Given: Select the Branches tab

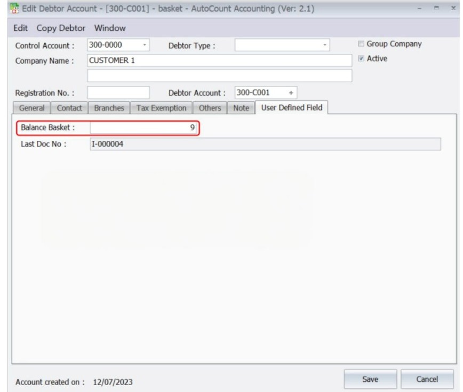Looking at the screenshot, I should [109, 108].
